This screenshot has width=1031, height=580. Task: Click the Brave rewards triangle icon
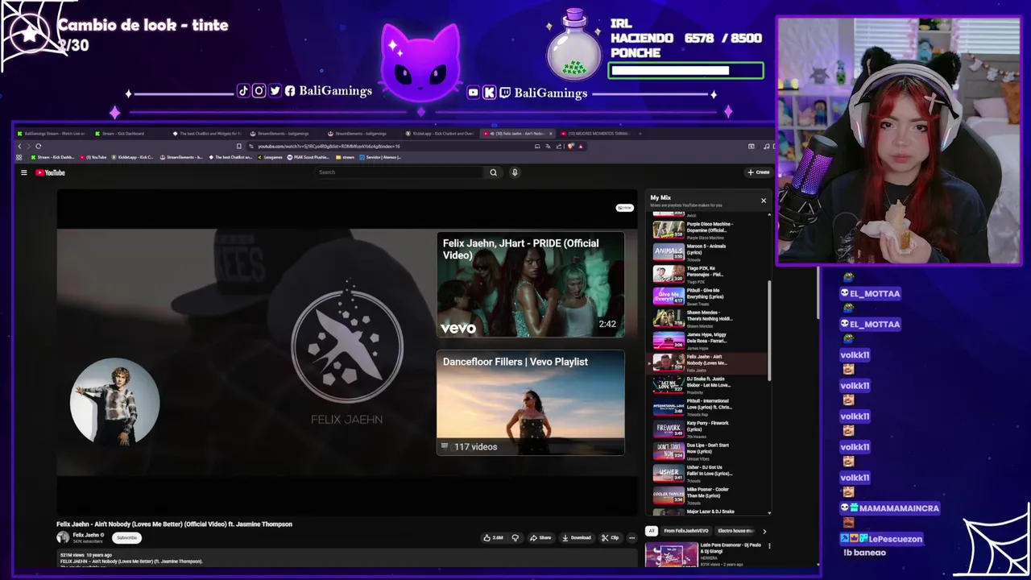tap(580, 147)
